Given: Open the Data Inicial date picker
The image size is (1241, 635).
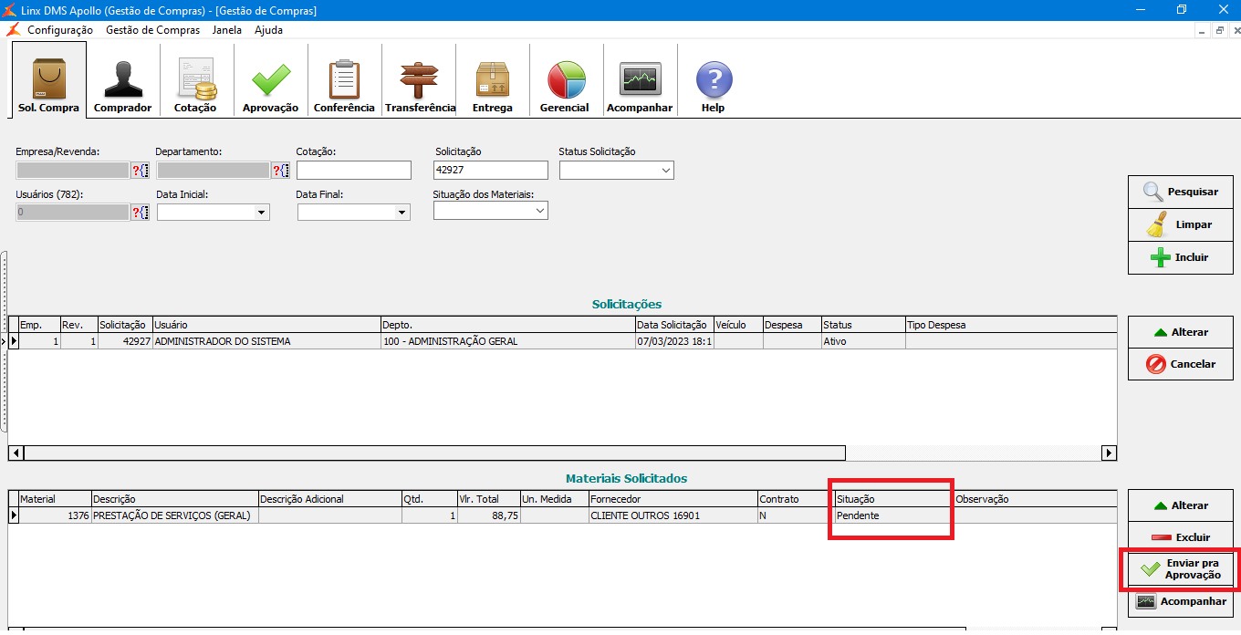Looking at the screenshot, I should click(x=262, y=213).
